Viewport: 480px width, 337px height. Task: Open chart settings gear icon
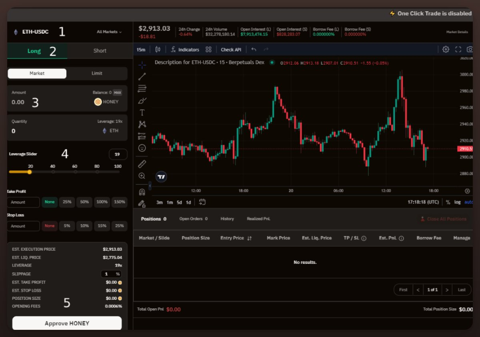446,50
